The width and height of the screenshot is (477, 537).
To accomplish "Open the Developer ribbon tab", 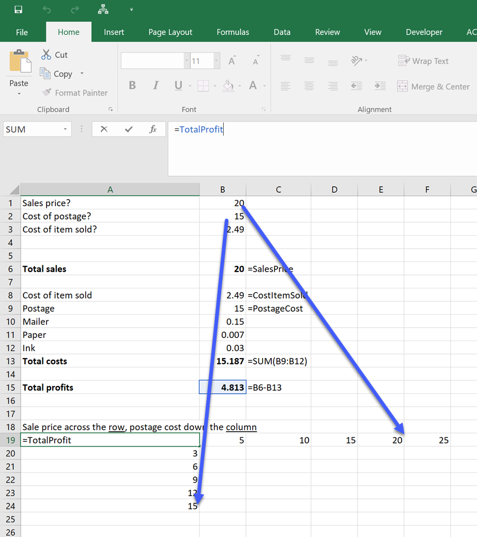I will point(424,32).
